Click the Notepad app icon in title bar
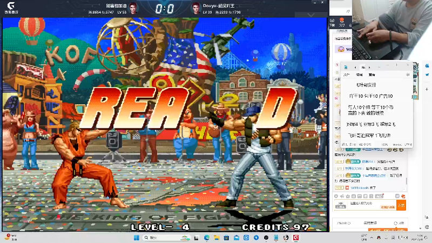432x243 pixels. (x=346, y=67)
